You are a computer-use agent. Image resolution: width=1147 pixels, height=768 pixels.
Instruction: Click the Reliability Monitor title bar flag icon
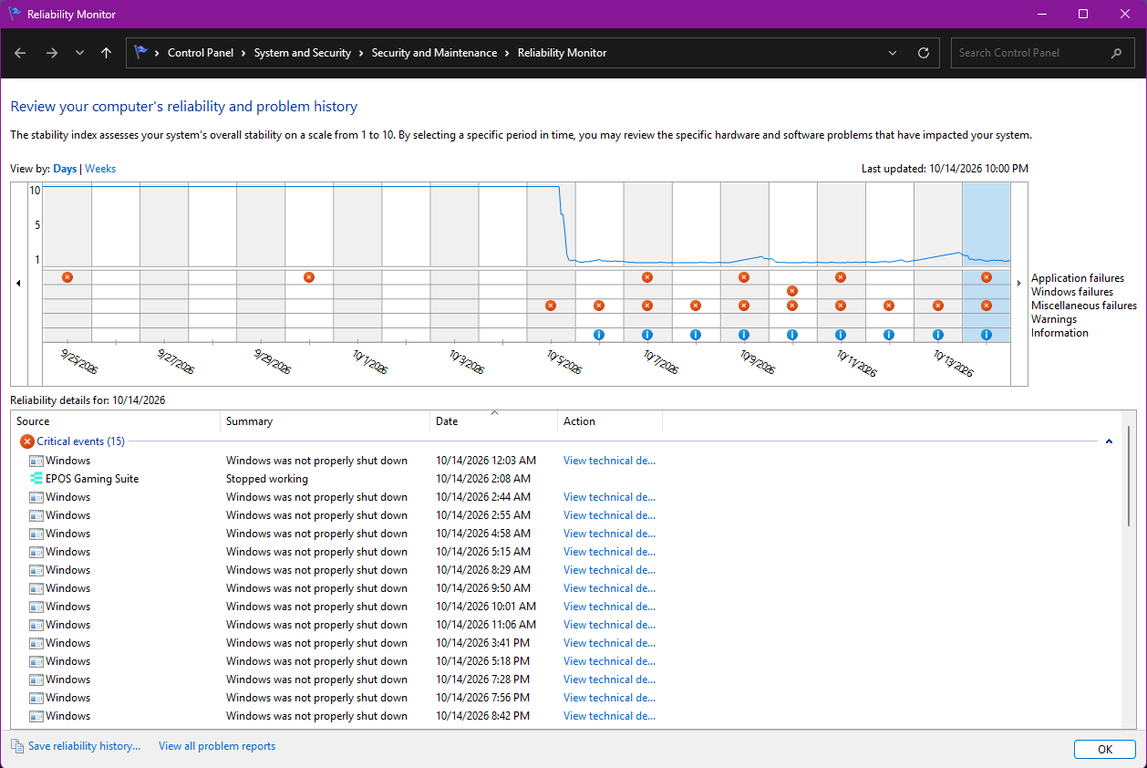[x=15, y=14]
